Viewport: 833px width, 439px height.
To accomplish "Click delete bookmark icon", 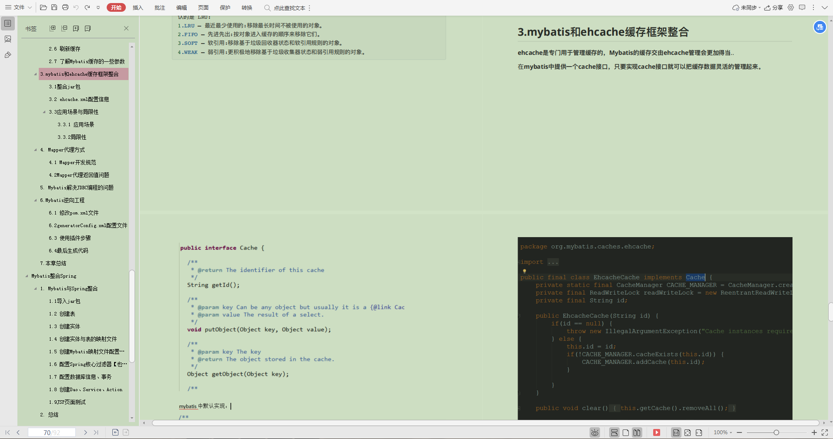I will [88, 28].
